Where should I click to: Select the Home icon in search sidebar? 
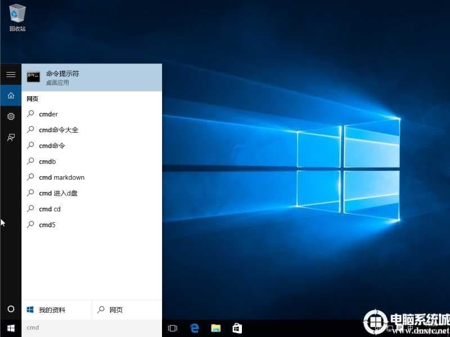coord(10,96)
